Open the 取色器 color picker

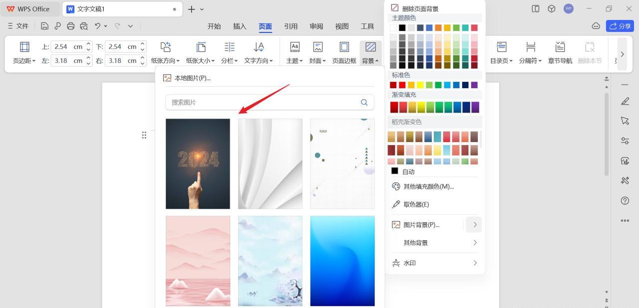pyautogui.click(x=416, y=204)
